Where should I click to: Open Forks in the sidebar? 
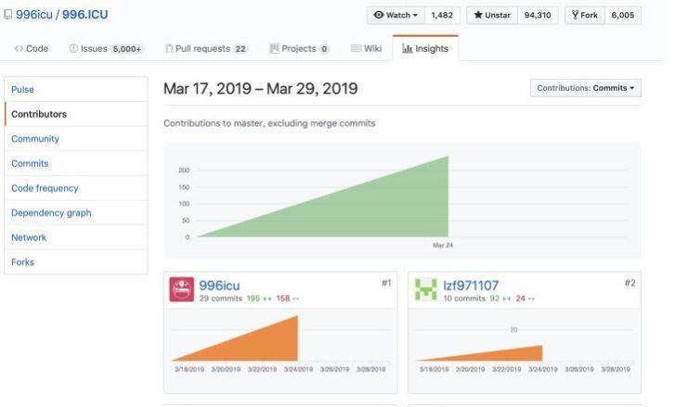click(76, 261)
